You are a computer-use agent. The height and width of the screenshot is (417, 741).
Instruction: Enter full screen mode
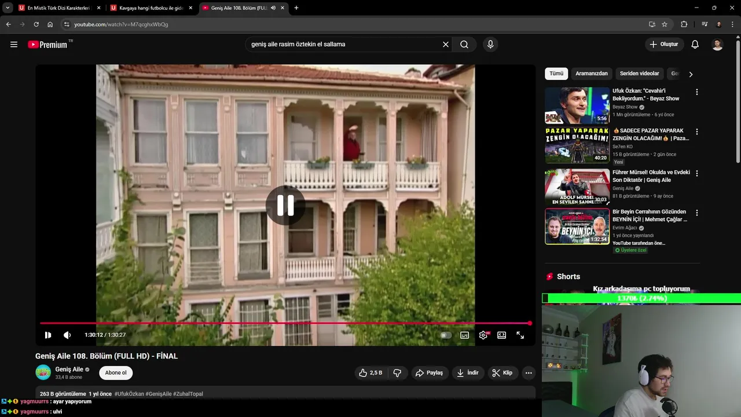520,335
